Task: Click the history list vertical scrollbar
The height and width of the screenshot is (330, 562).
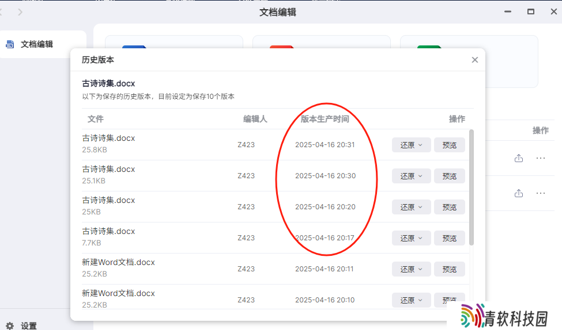Action: (472, 187)
